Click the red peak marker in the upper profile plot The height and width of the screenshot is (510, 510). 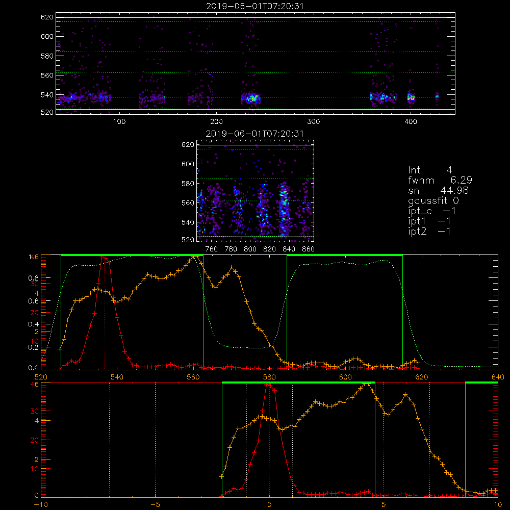coord(105,258)
